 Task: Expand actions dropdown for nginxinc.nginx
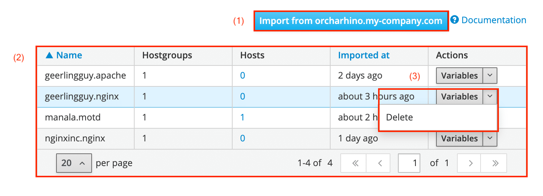490,138
